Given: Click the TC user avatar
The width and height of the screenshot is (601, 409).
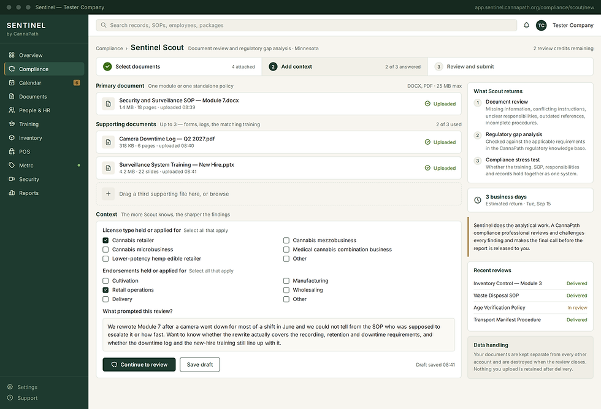Looking at the screenshot, I should pos(541,25).
